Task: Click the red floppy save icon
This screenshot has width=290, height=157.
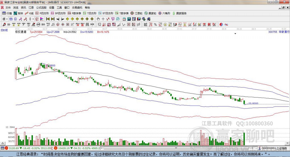Action: [139, 19]
